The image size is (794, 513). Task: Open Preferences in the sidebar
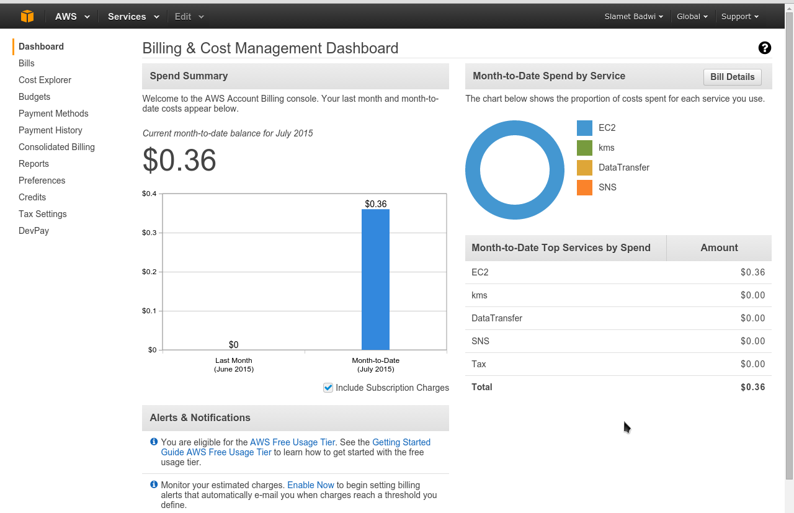click(x=42, y=181)
